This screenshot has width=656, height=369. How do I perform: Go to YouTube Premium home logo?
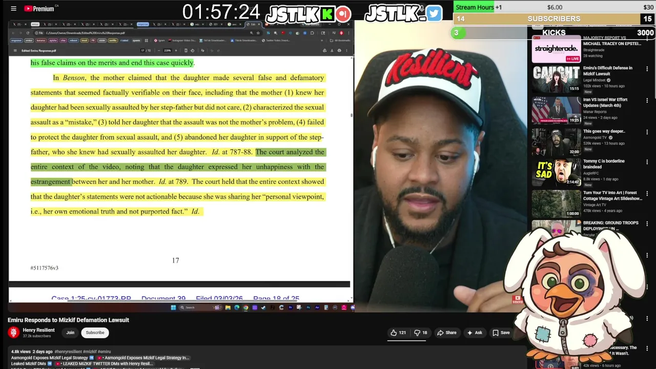(x=38, y=8)
